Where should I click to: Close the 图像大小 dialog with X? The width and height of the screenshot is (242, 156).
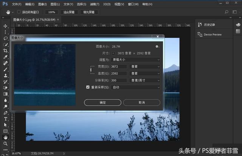click(158, 36)
